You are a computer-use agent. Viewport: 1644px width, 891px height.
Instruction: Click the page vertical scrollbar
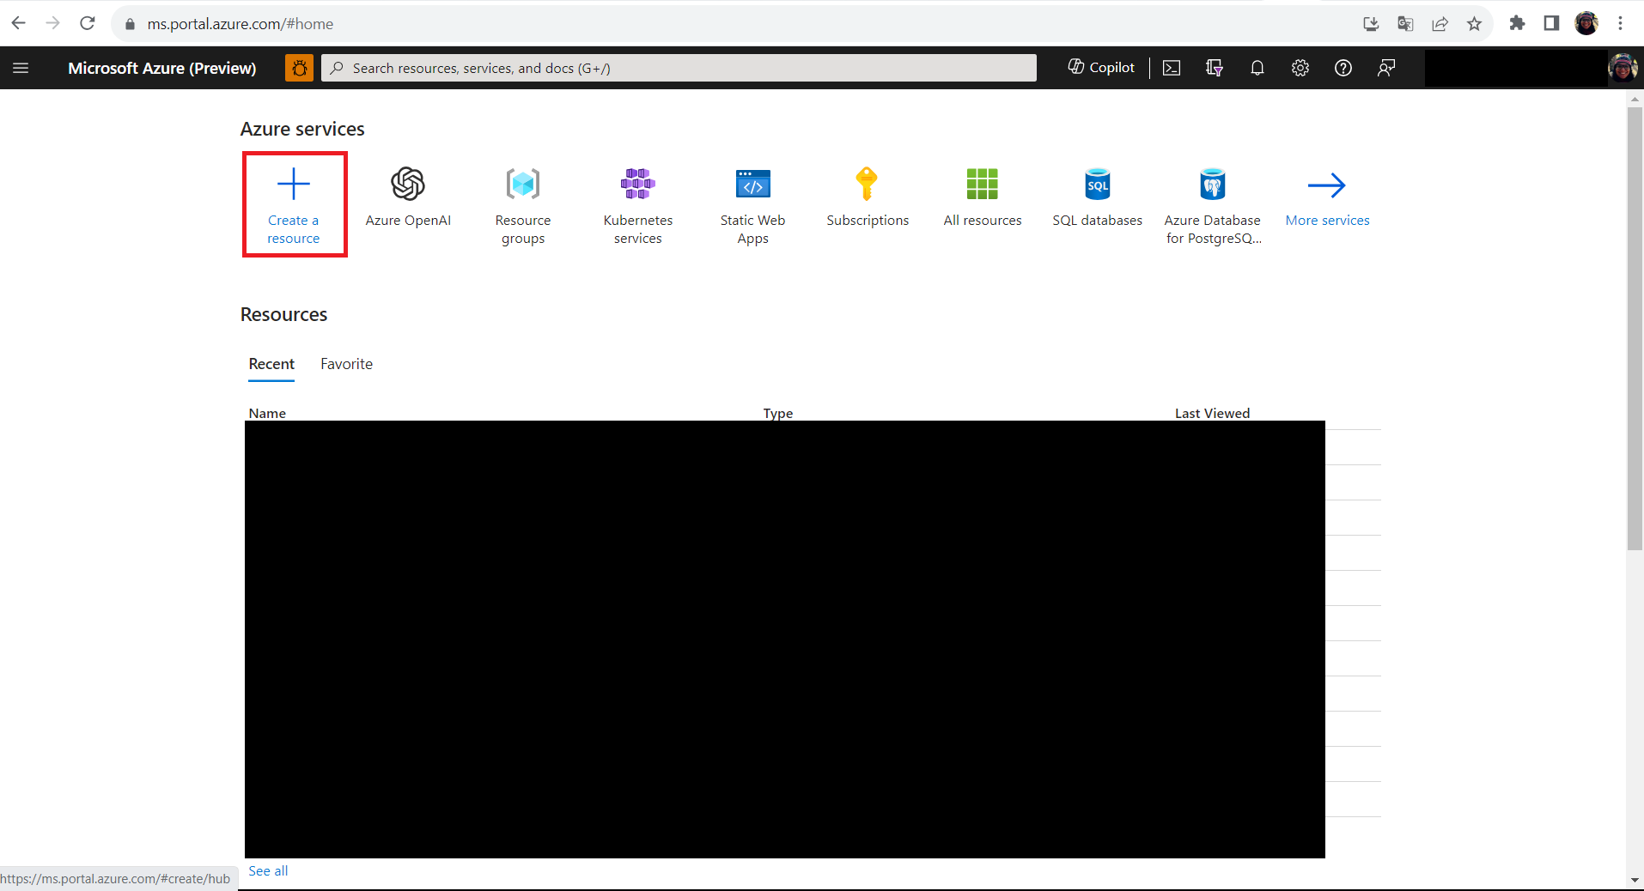point(1635,329)
